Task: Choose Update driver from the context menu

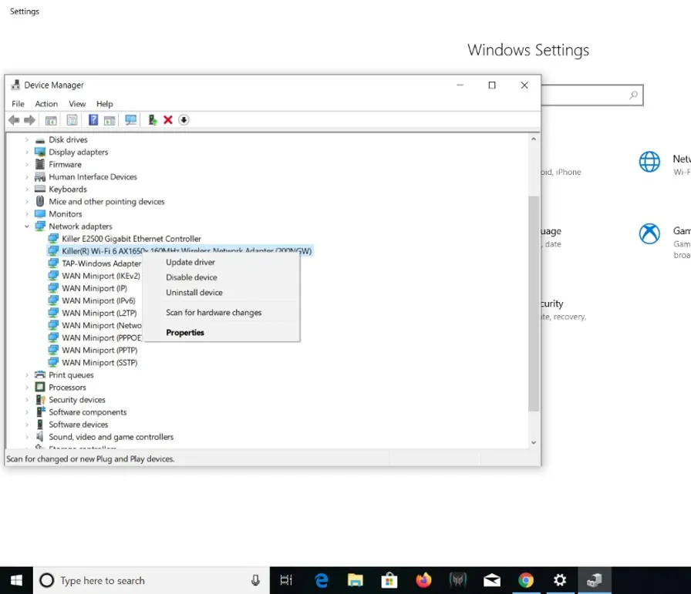Action: [221, 262]
